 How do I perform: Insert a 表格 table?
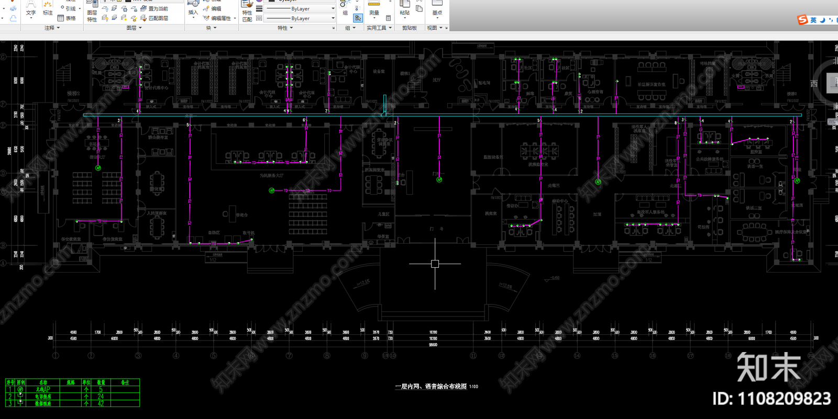pyautogui.click(x=67, y=18)
